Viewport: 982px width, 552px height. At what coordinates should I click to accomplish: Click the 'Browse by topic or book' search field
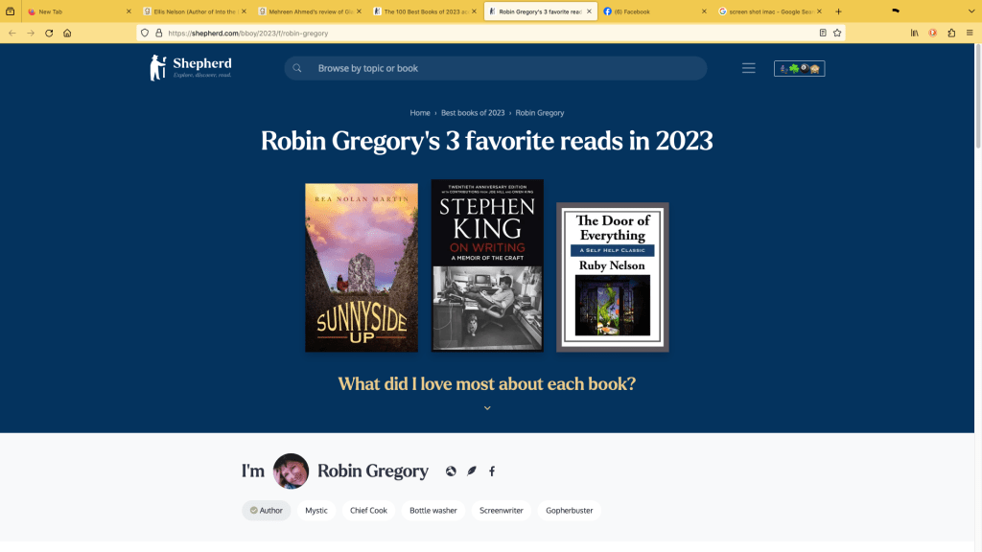pos(496,68)
